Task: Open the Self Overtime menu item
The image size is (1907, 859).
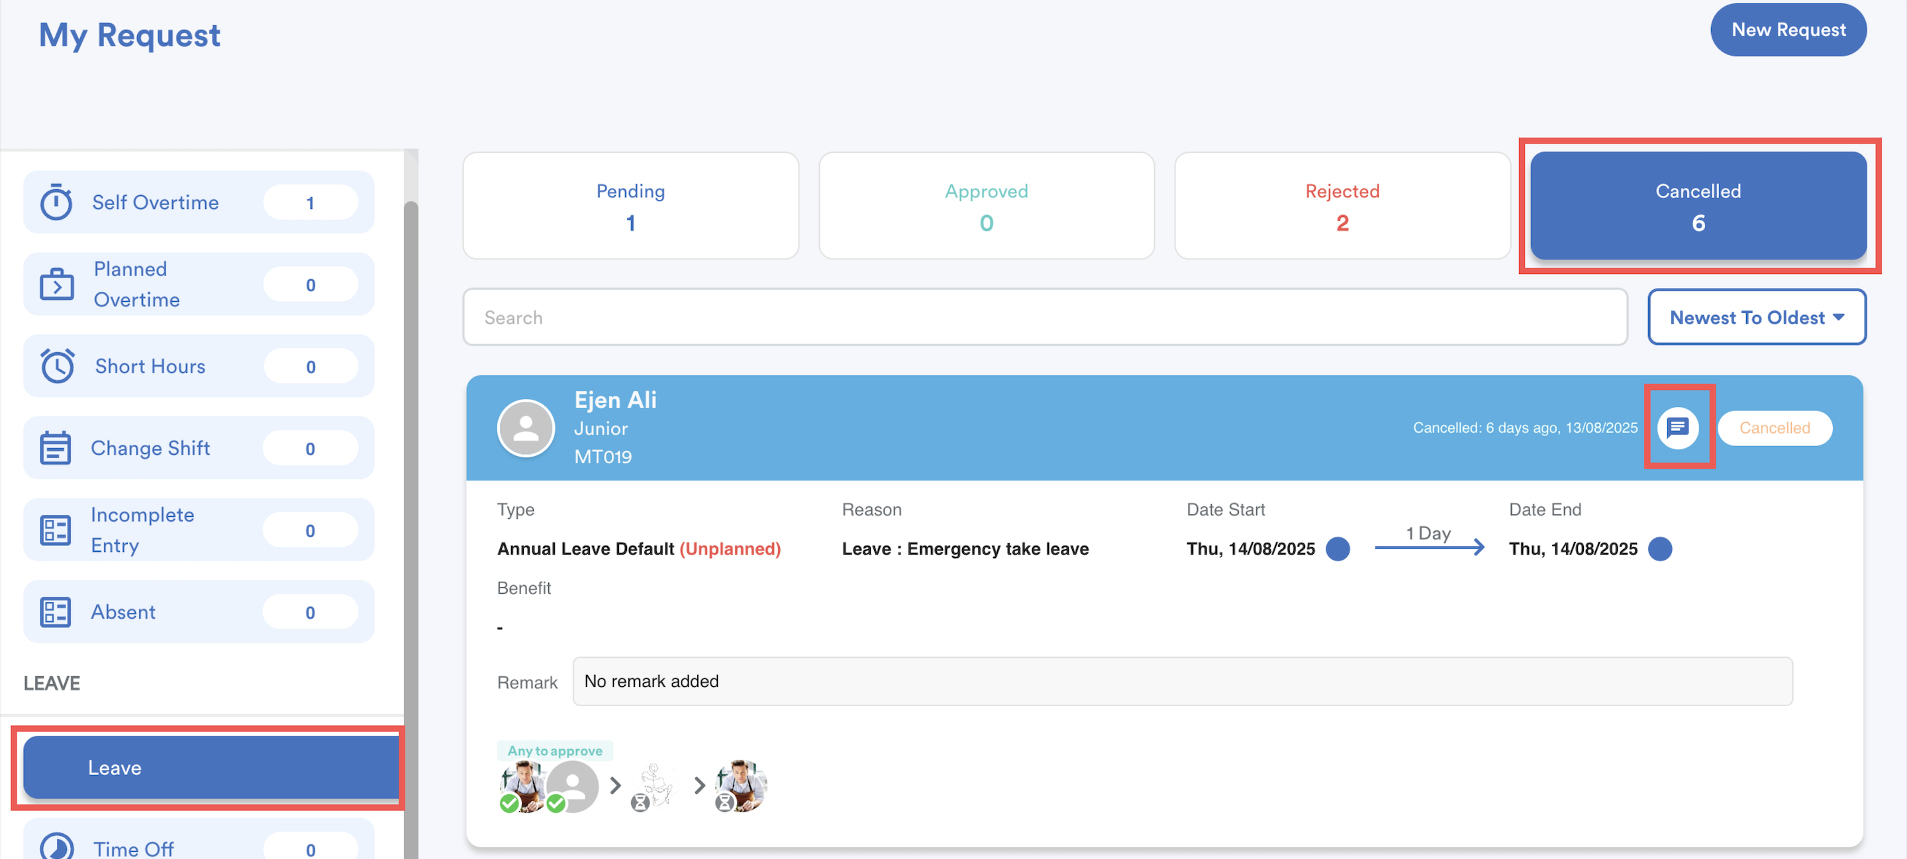Action: pyautogui.click(x=199, y=202)
